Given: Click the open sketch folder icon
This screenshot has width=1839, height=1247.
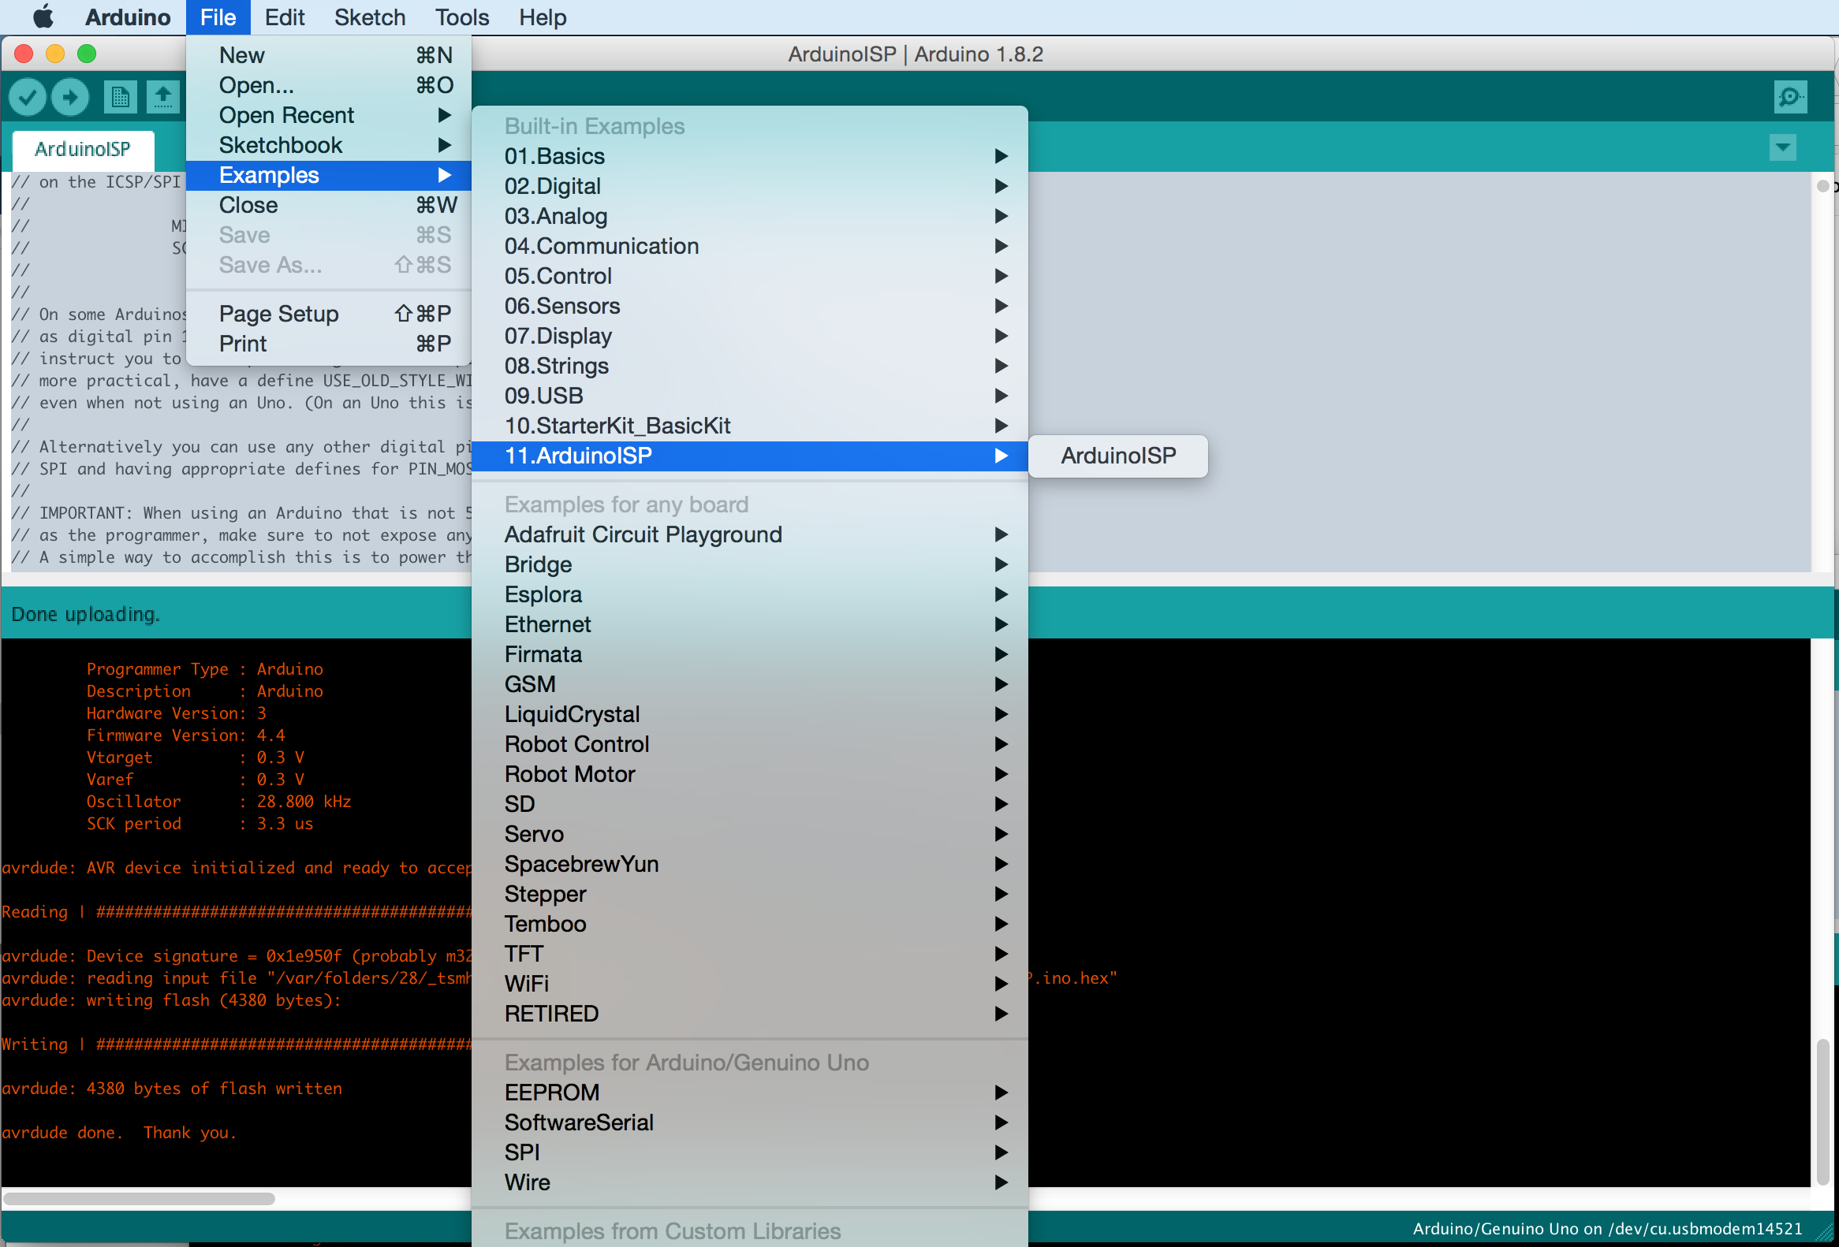Looking at the screenshot, I should (x=163, y=96).
